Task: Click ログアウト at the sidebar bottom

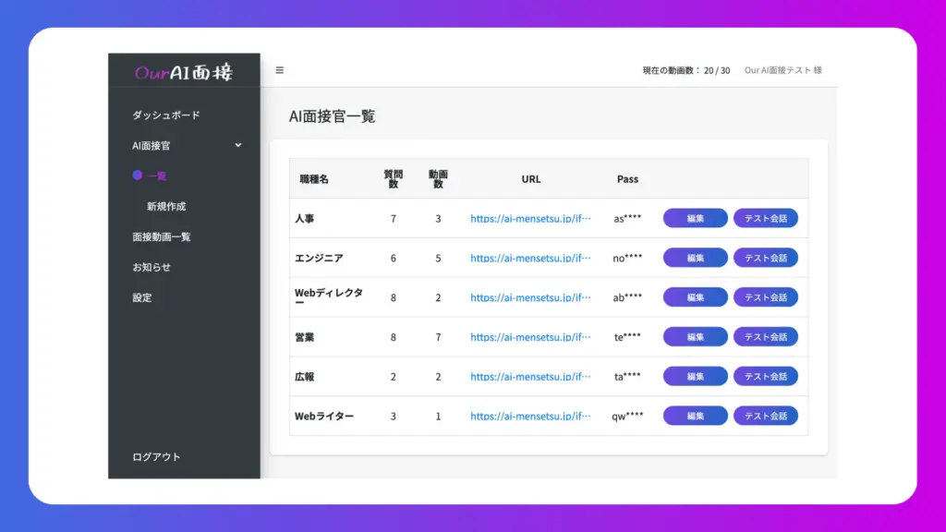Action: (156, 456)
